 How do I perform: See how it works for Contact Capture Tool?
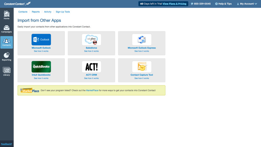142,78
